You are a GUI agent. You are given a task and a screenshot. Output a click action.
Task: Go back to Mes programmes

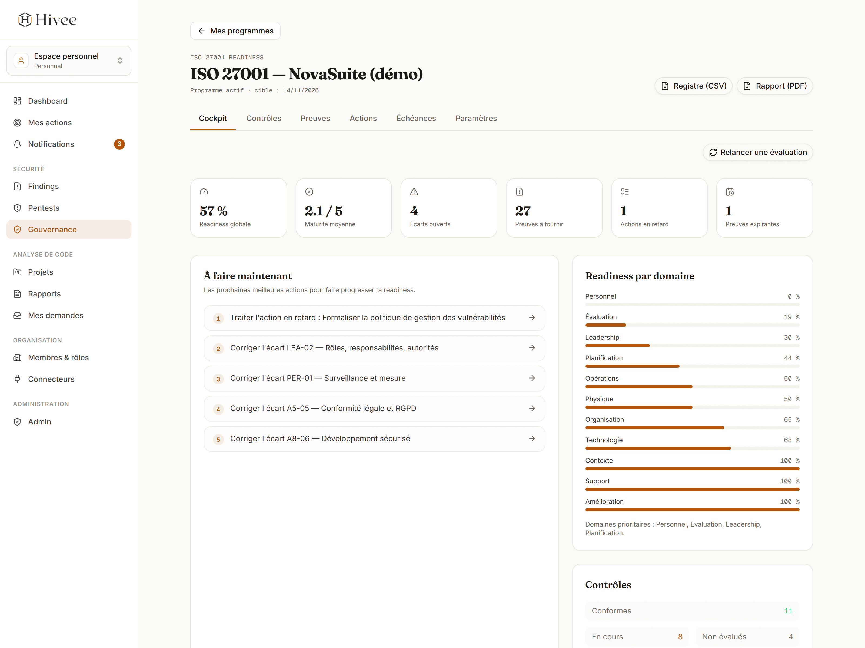click(235, 31)
